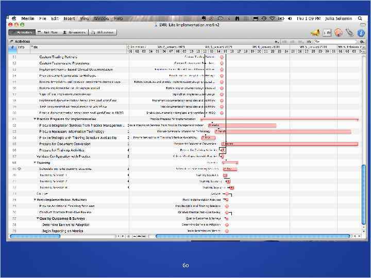Switch to the Resources view tab
The height and width of the screenshot is (278, 371).
click(74, 32)
